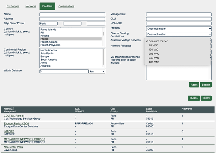Download results as CSV

pos(206,98)
